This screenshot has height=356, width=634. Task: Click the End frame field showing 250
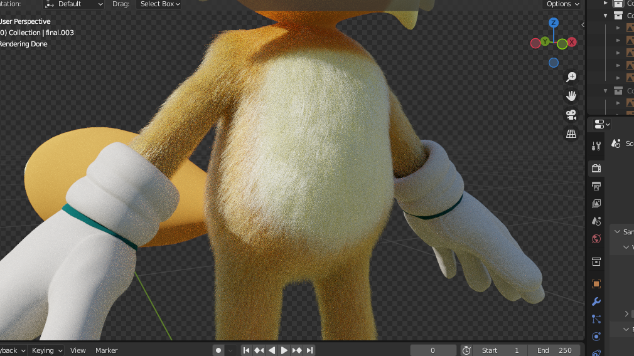coord(554,350)
